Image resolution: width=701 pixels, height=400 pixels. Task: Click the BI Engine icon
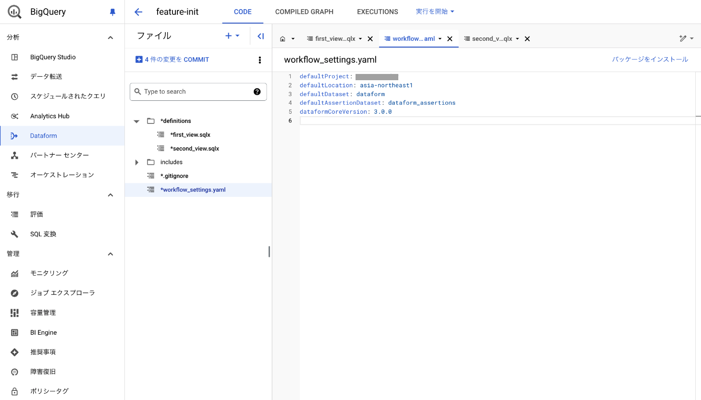[14, 333]
